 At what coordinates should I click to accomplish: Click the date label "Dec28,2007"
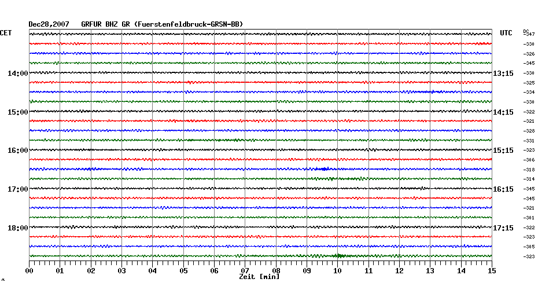pyautogui.click(x=49, y=24)
